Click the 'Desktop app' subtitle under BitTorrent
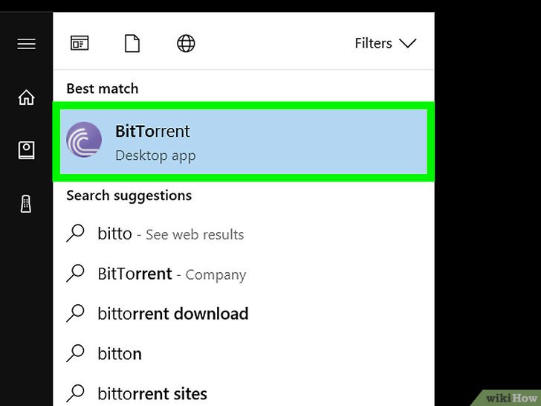Viewport: 541px width, 406px height. pyautogui.click(x=155, y=155)
